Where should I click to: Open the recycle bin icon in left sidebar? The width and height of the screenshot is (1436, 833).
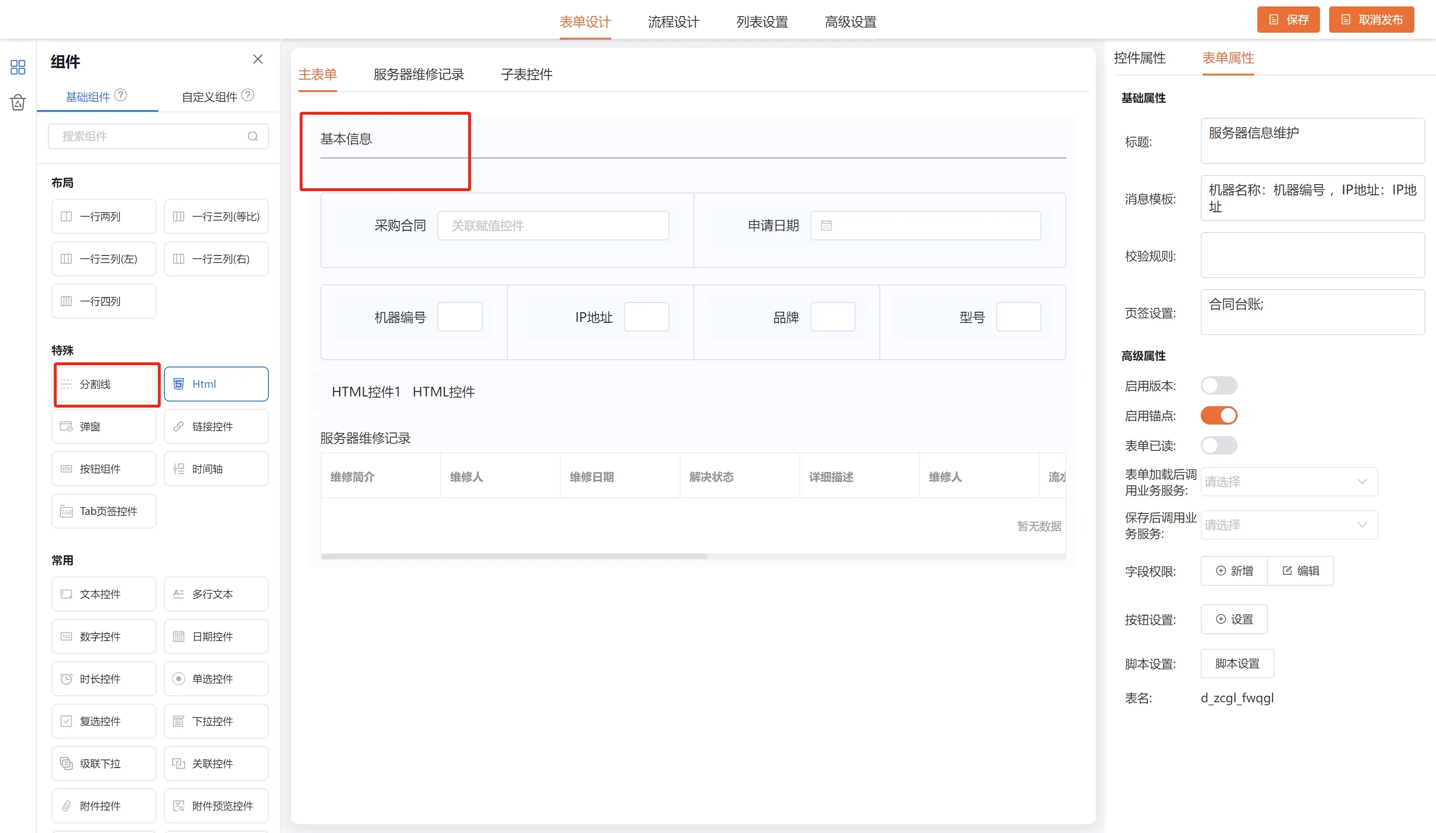17,103
